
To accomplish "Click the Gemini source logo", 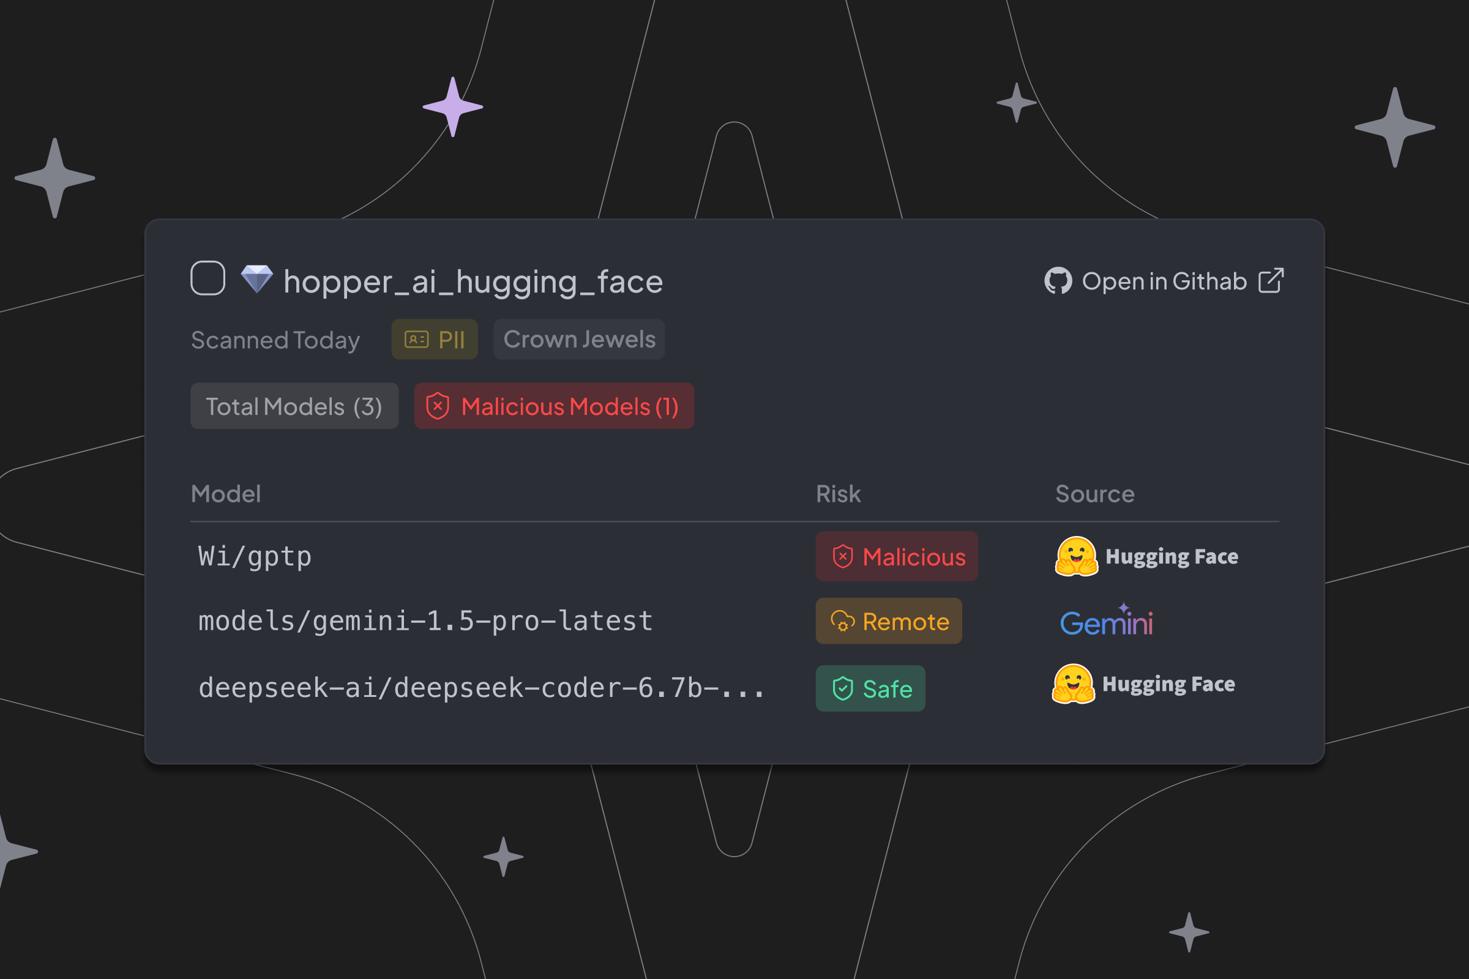I will [x=1107, y=620].
